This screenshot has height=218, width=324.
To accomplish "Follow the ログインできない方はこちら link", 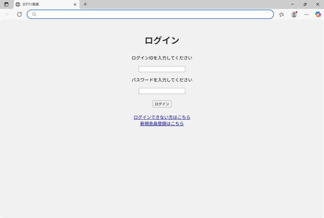I will pos(162,117).
